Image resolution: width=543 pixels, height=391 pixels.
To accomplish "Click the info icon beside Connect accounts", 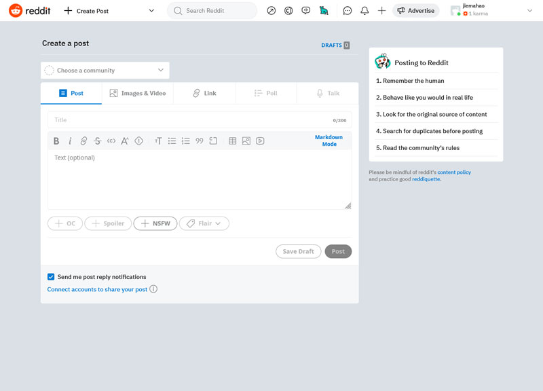I will (x=153, y=288).
